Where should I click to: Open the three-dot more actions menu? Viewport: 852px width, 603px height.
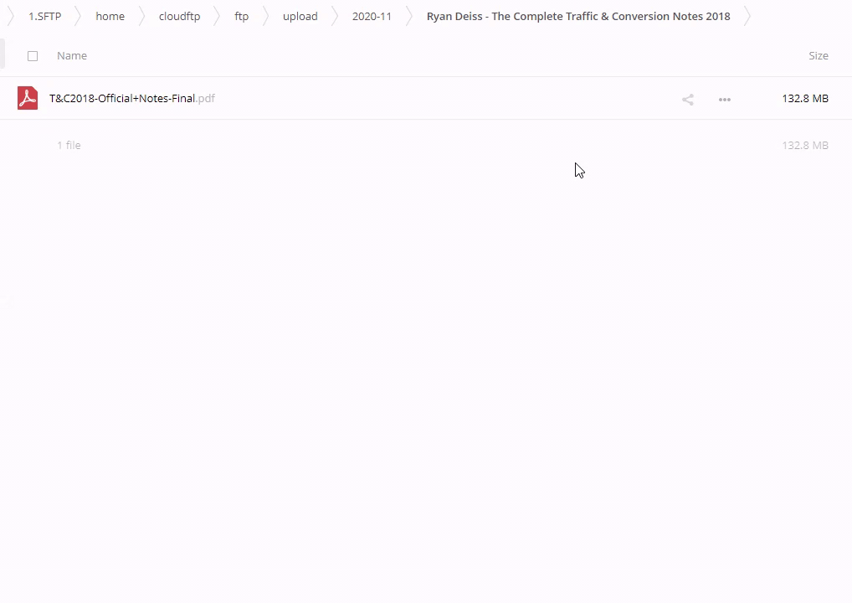pos(724,100)
